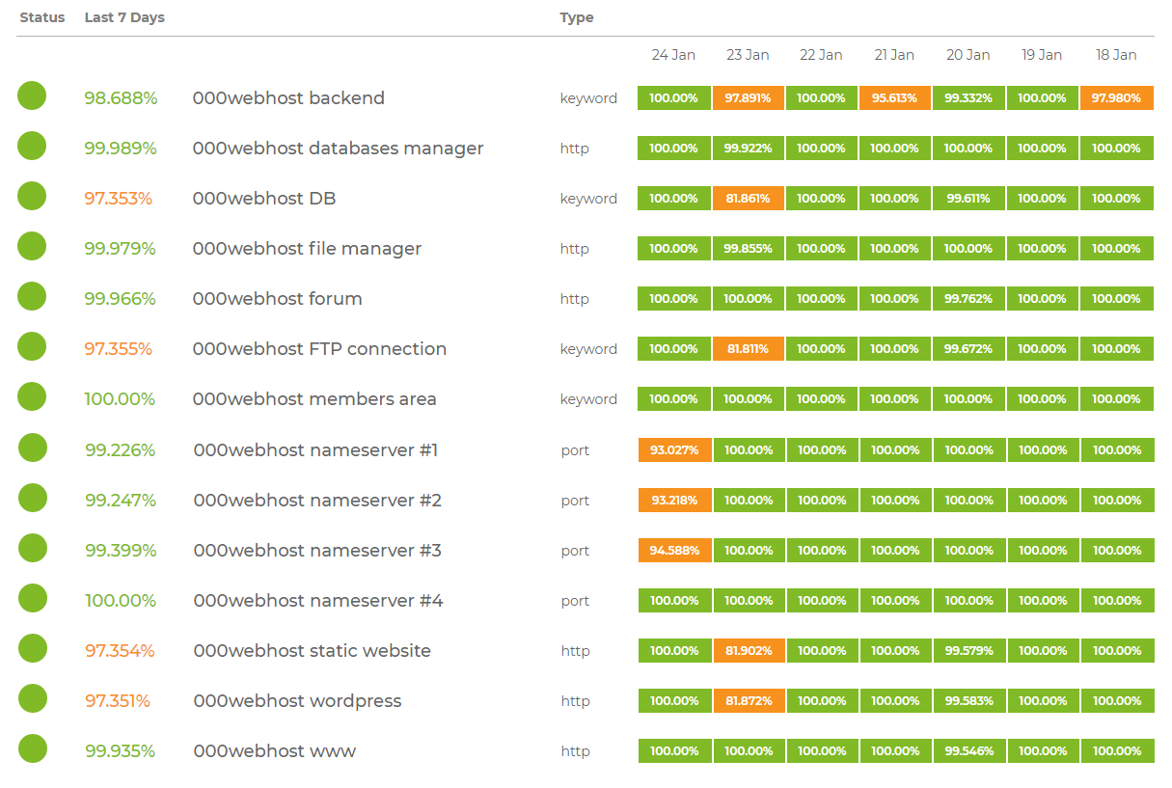Image resolution: width=1172 pixels, height=788 pixels.
Task: Click status dot for 000webhost file manager
Action: (x=32, y=247)
